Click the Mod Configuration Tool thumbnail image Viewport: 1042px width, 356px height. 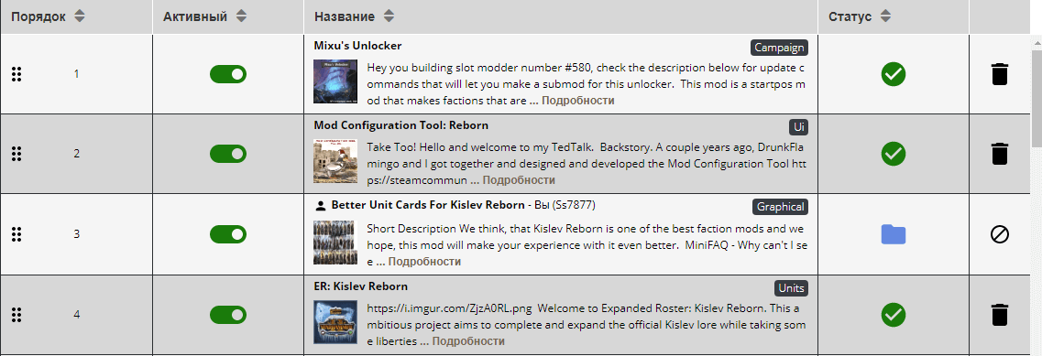(x=335, y=161)
